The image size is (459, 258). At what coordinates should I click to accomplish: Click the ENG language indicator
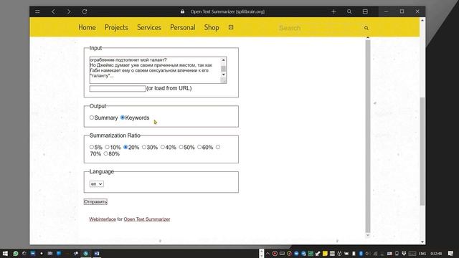pyautogui.click(x=422, y=254)
